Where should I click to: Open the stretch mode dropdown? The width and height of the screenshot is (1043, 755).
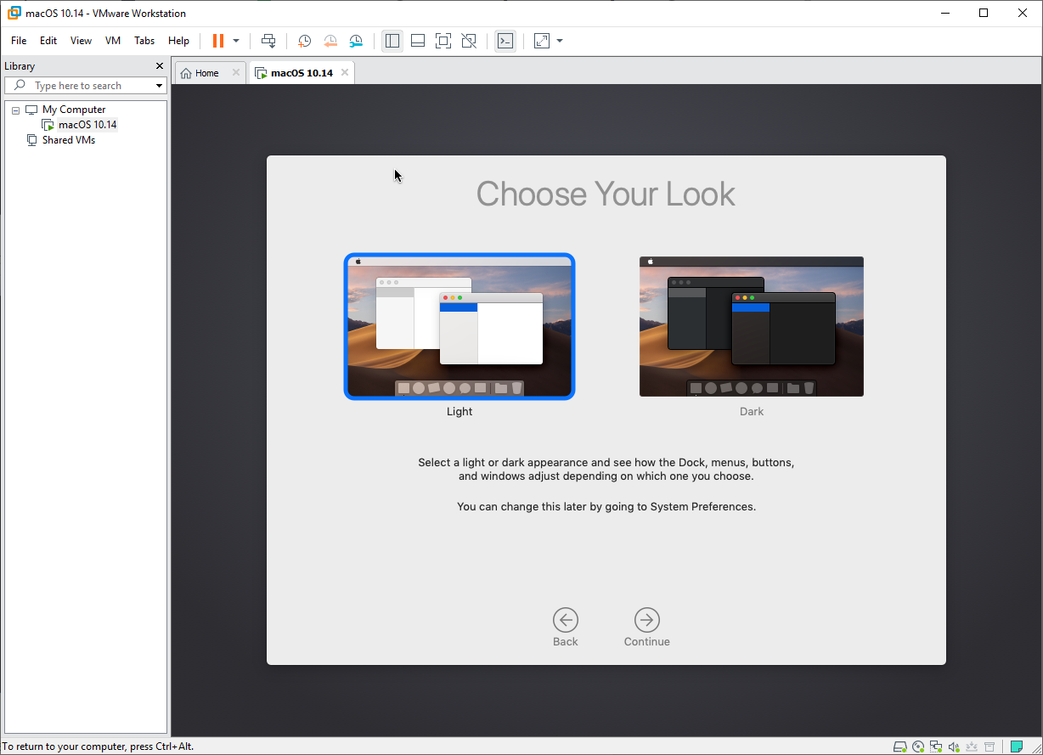[x=559, y=40]
